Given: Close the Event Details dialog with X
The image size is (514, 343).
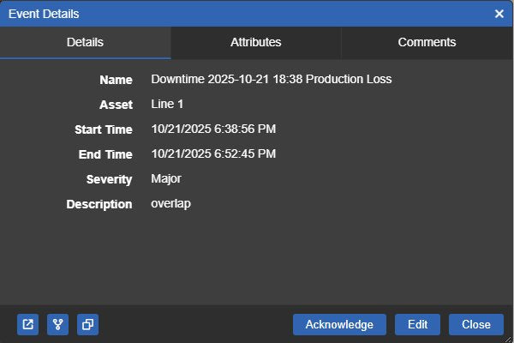Looking at the screenshot, I should [499, 14].
